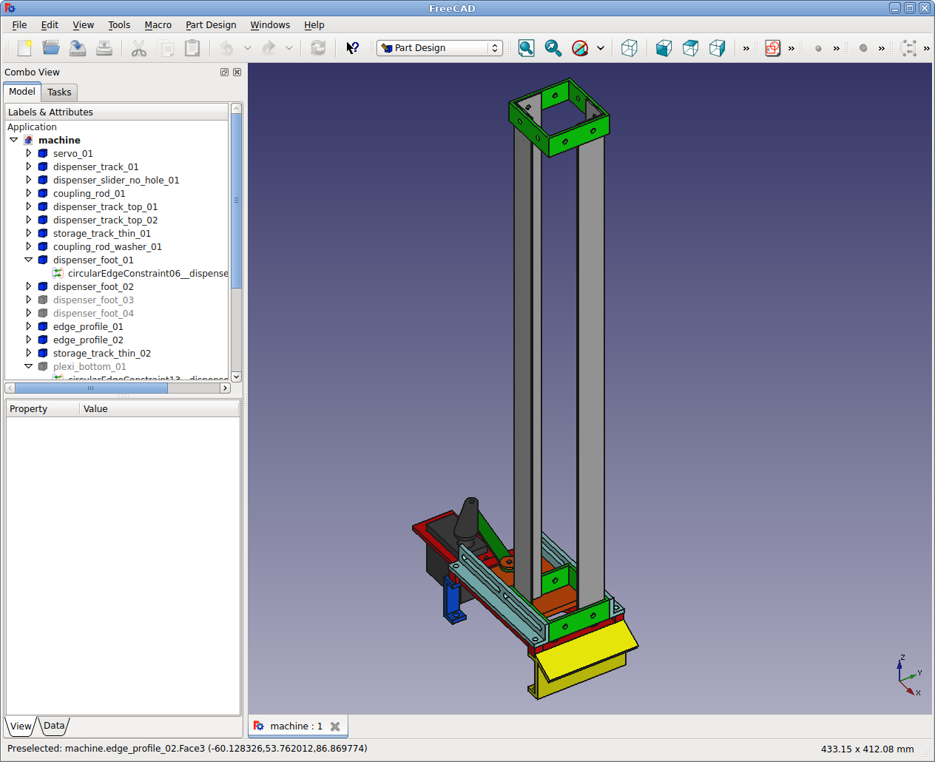Select circularEdgeConstraint06 tree item
The width and height of the screenshot is (935, 762).
click(148, 273)
